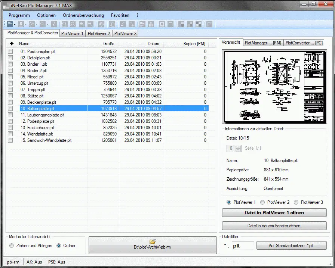Open the Optionen menu

pyautogui.click(x=46, y=15)
